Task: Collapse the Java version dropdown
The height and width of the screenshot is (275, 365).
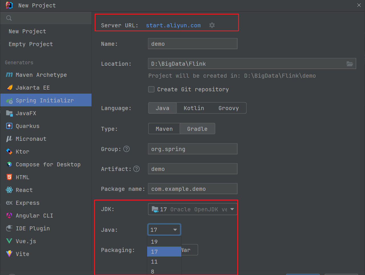Action: click(x=164, y=230)
